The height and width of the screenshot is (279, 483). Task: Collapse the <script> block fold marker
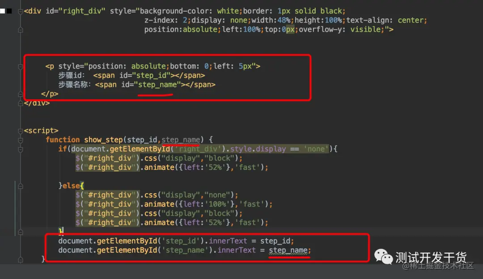coord(20,131)
